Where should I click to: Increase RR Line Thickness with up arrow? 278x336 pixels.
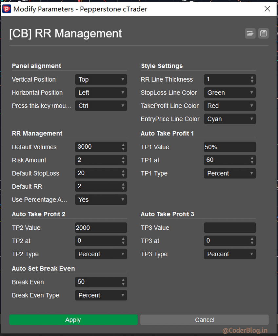coord(252,77)
